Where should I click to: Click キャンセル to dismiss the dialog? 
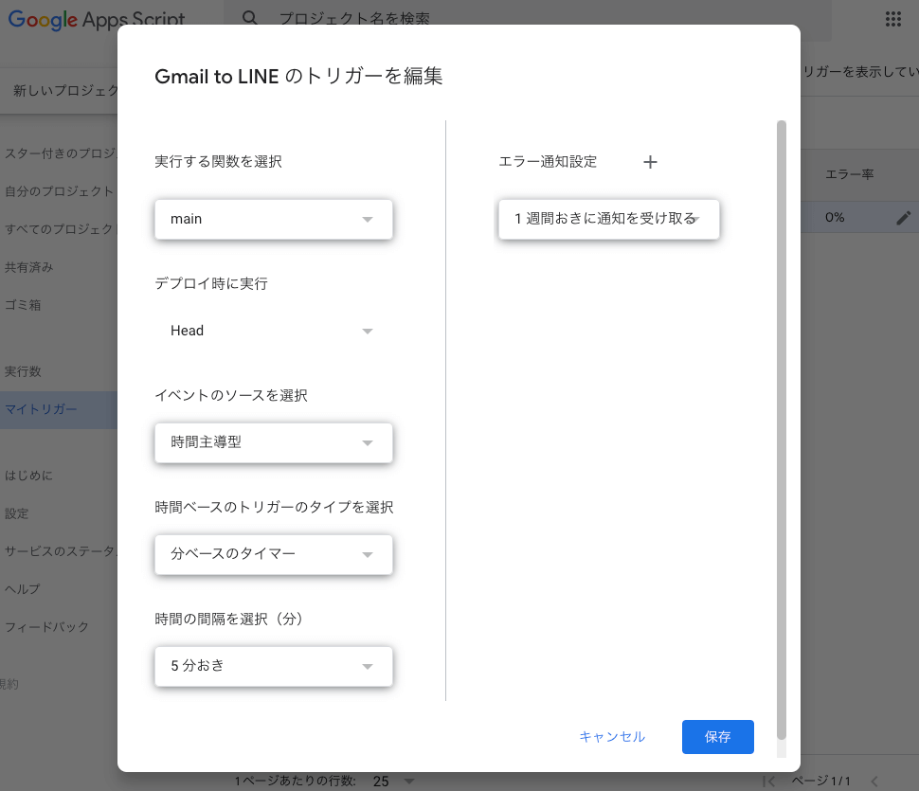(611, 736)
